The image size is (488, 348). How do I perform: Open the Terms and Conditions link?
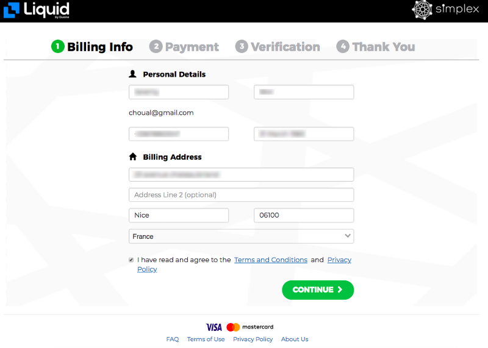pyautogui.click(x=271, y=260)
